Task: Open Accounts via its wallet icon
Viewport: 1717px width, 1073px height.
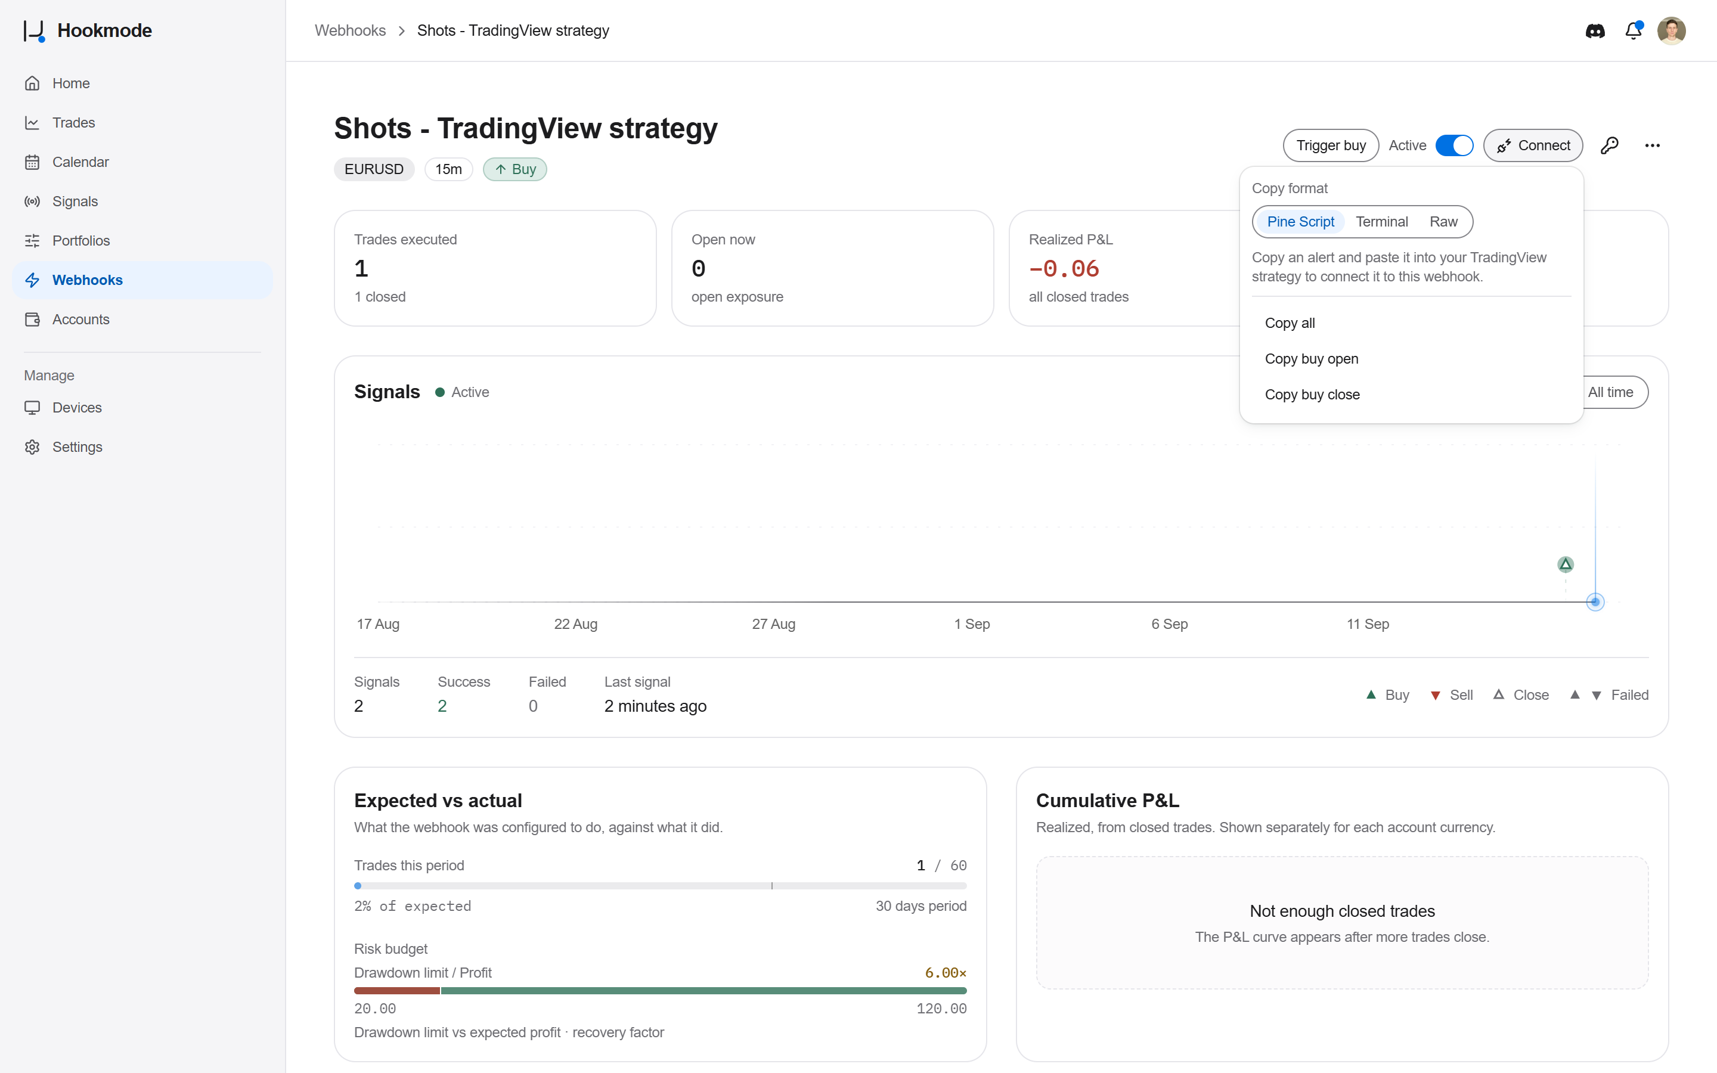Action: pos(32,320)
